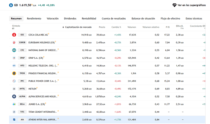The height and width of the screenshot is (124, 210).
Task: Sort by Capitalización de mercado column
Action: tap(77, 27)
